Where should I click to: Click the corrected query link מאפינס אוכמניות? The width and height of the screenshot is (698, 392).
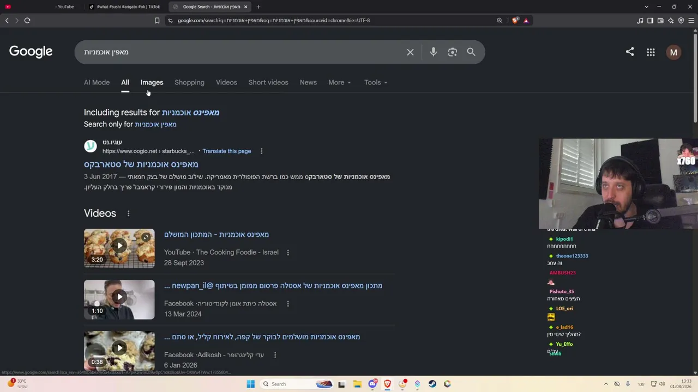coord(190,113)
